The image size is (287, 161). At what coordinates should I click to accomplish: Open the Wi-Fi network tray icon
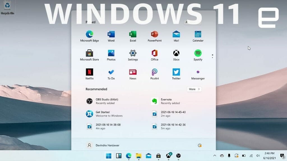click(251, 156)
